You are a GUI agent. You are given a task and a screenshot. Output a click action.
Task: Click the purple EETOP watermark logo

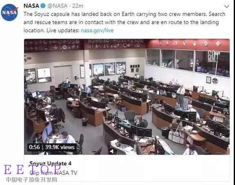tap(32, 170)
